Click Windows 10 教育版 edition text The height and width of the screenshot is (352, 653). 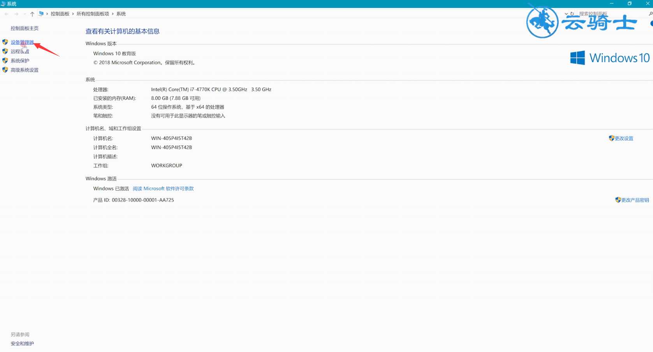(x=114, y=54)
